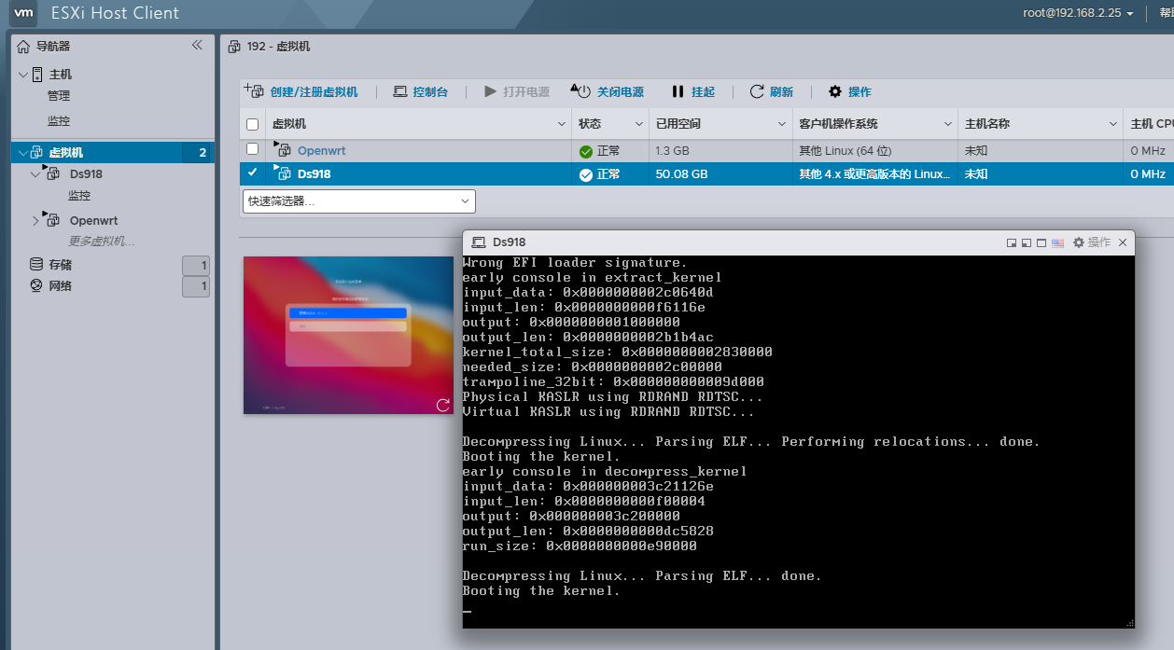Select Monitor under Ds918 in navigator

[x=79, y=196]
